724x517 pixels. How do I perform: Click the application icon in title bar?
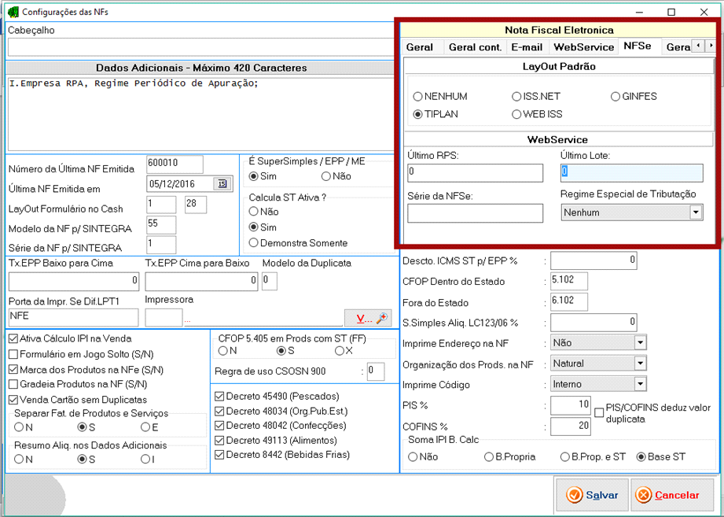12,12
